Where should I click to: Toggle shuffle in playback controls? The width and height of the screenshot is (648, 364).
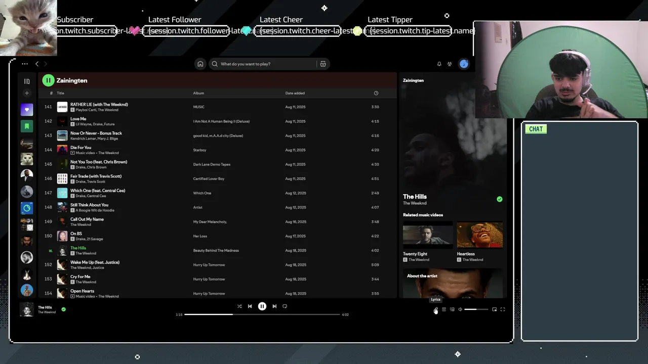point(239,306)
